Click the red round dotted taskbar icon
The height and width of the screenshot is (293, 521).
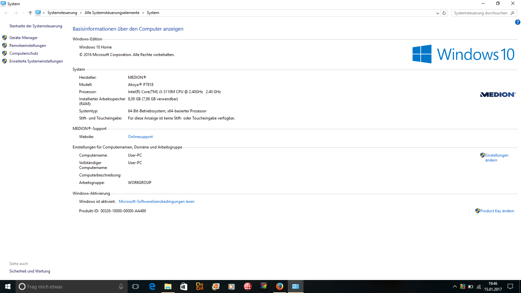(x=247, y=286)
